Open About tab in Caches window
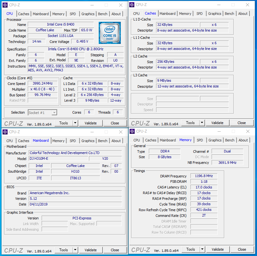This screenshot has width=257, height=256. coord(243,14)
